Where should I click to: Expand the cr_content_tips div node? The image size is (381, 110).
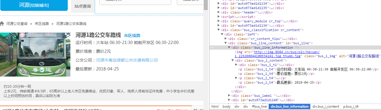226,39
